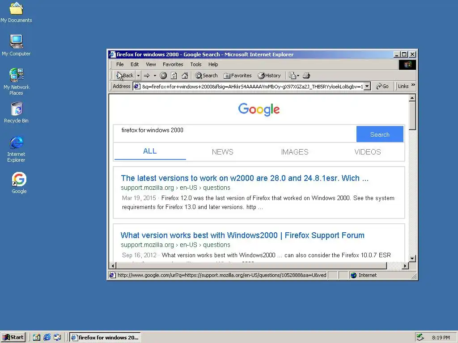Image resolution: width=458 pixels, height=343 pixels.
Task: Click the first result's 'support.mozilla.org › en-US › questions' path
Action: [x=175, y=188]
